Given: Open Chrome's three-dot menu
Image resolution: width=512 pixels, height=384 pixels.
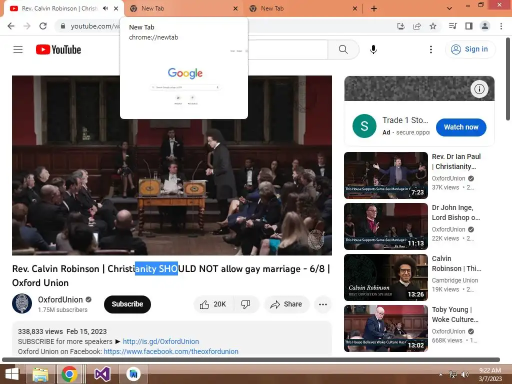Looking at the screenshot, I should coord(501,26).
